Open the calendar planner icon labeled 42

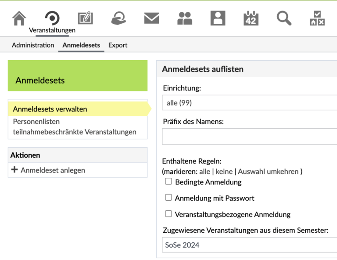251,18
